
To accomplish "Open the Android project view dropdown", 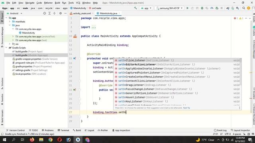I will pos(14,13).
